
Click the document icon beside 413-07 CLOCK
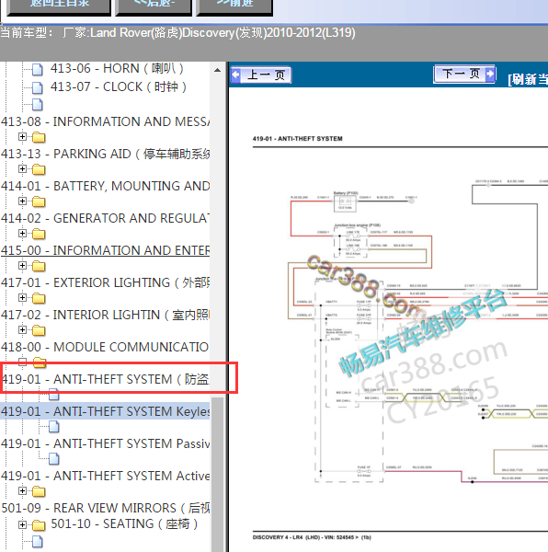(x=38, y=87)
